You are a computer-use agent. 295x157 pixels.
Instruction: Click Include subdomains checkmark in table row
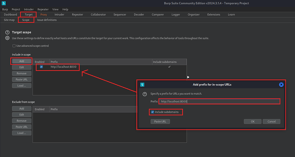point(169,67)
